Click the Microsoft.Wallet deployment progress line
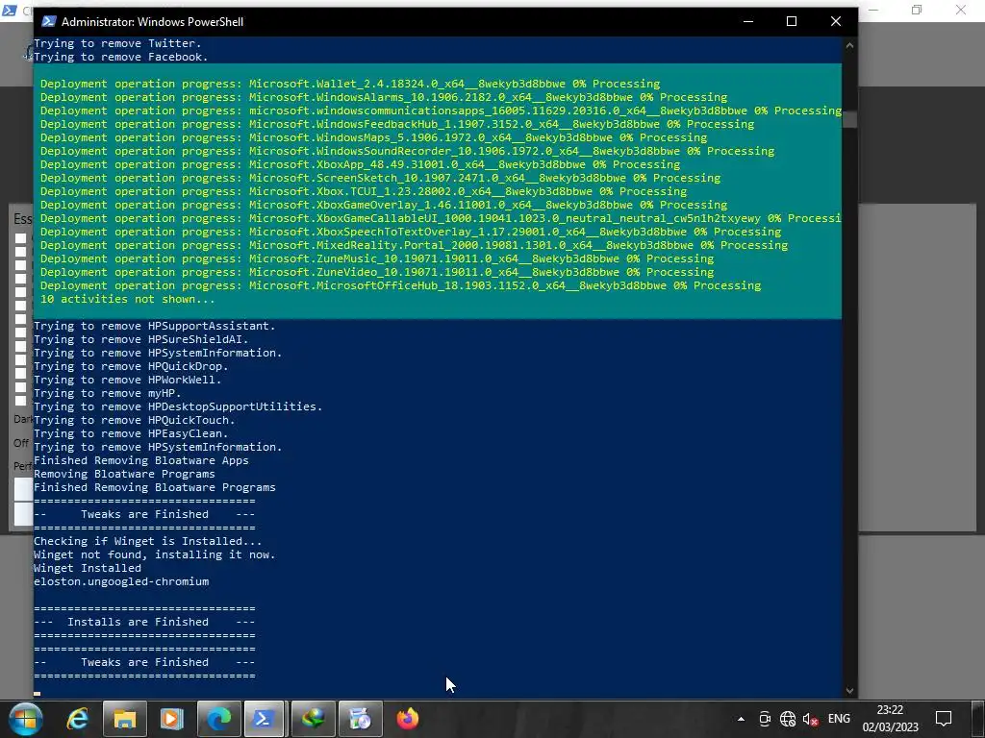The image size is (985, 738). [x=350, y=84]
